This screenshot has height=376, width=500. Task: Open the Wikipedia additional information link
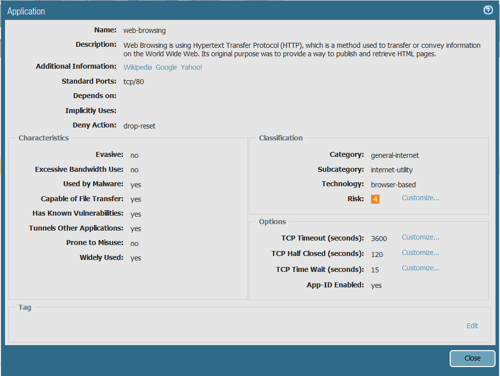[138, 67]
